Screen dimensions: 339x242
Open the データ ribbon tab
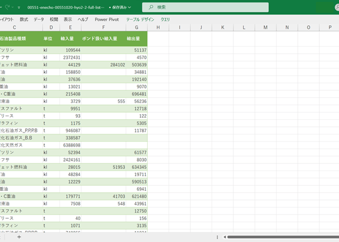click(x=39, y=19)
